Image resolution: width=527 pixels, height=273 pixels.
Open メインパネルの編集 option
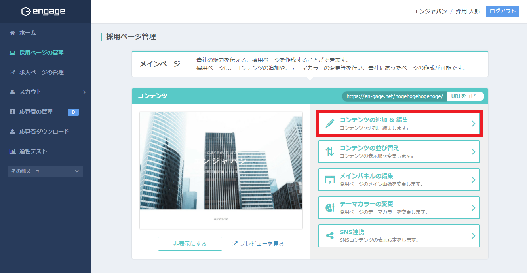click(399, 180)
